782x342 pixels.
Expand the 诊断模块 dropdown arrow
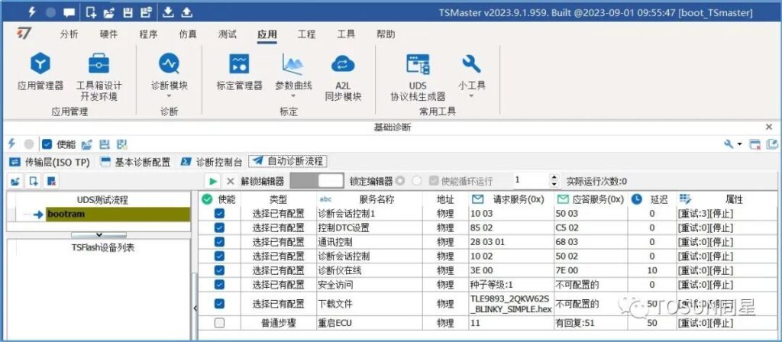169,97
